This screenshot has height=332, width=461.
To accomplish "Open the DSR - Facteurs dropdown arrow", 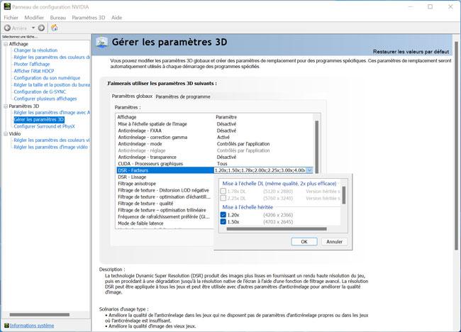I will (309, 170).
